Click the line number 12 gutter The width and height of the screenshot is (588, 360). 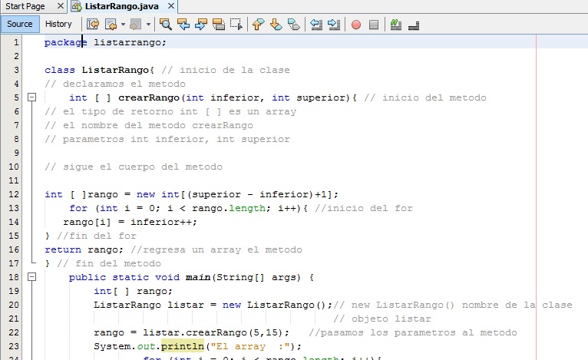pyautogui.click(x=15, y=194)
